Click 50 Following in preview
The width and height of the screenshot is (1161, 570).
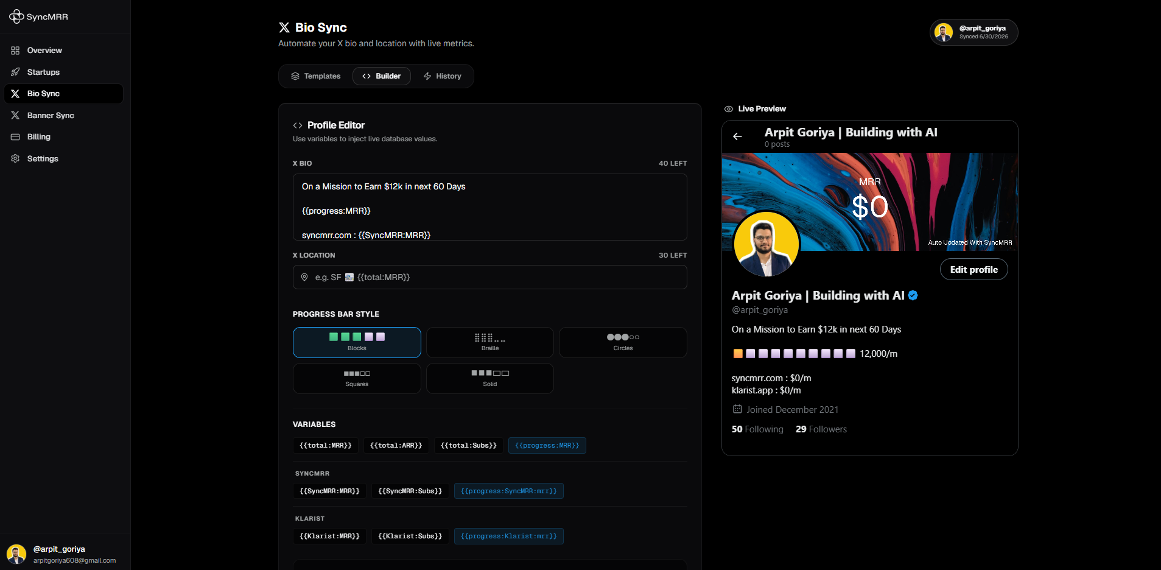pyautogui.click(x=757, y=429)
